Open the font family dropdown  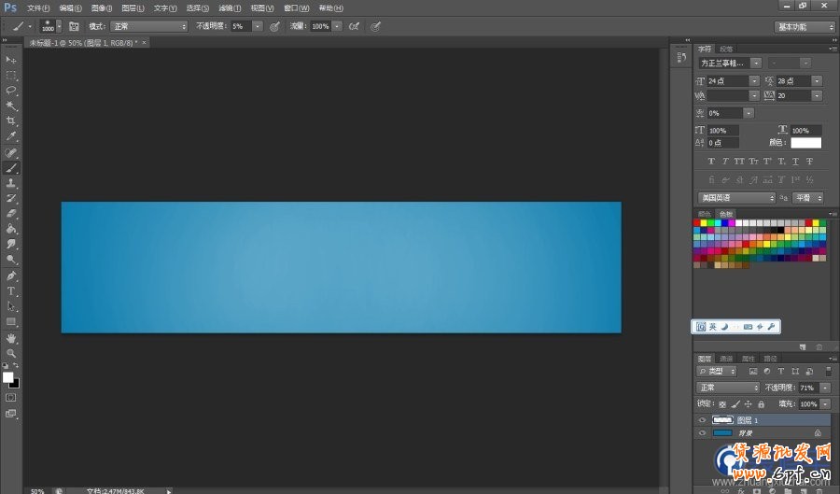click(x=730, y=63)
